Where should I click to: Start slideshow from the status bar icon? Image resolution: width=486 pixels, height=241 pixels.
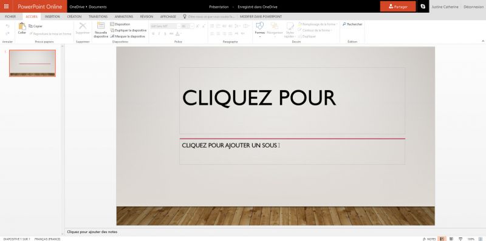[460, 239]
